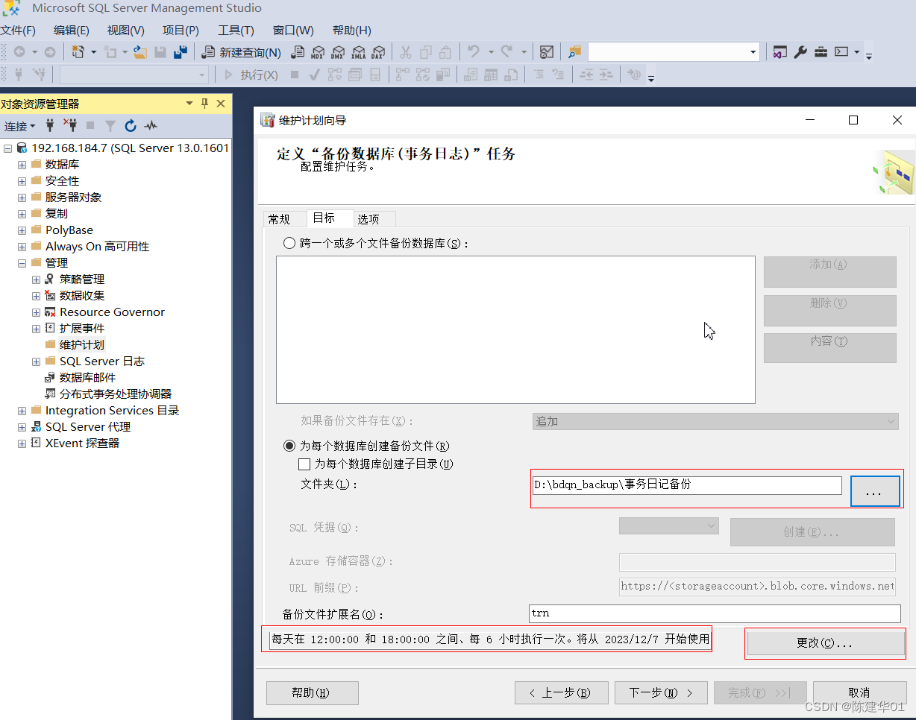Click the Save toolbar icon

pos(160,52)
